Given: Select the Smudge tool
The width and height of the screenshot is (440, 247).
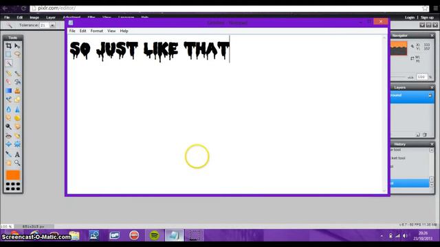Looking at the screenshot, I should point(9,118).
